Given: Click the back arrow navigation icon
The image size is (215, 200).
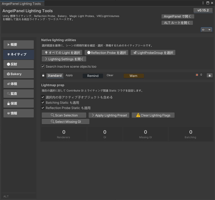Looking at the screenshot, I should 204,30.
